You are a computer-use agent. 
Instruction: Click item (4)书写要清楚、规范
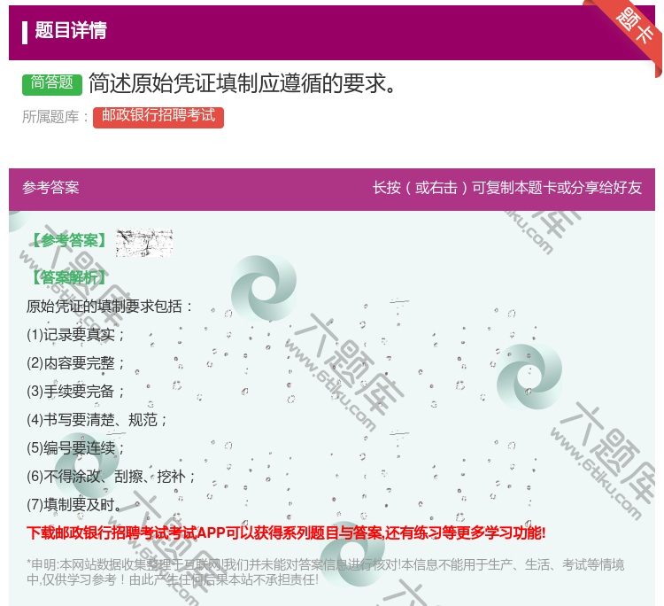pos(97,420)
